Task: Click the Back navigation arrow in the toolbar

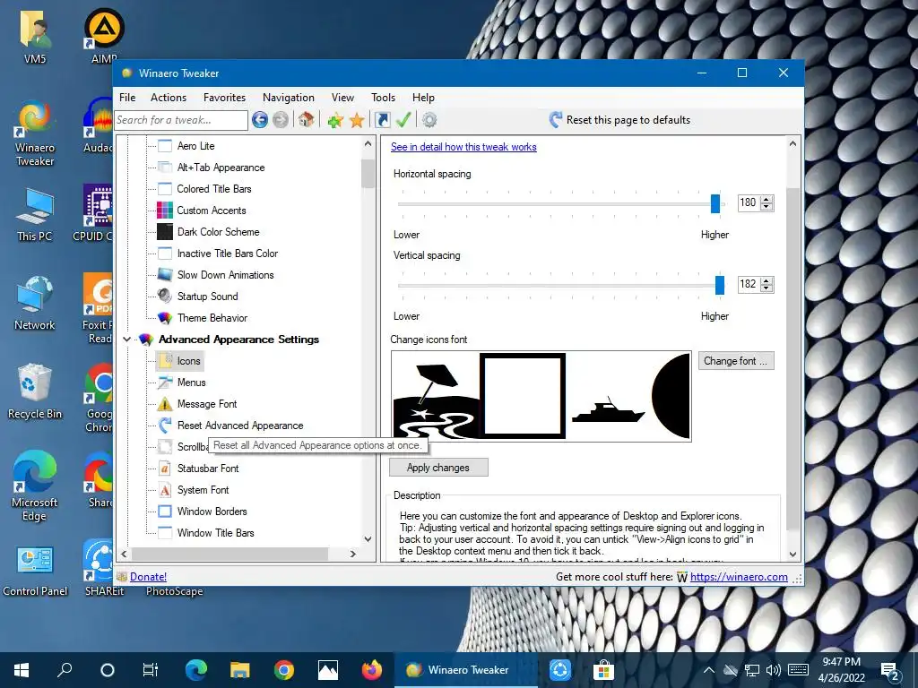Action: tap(260, 120)
